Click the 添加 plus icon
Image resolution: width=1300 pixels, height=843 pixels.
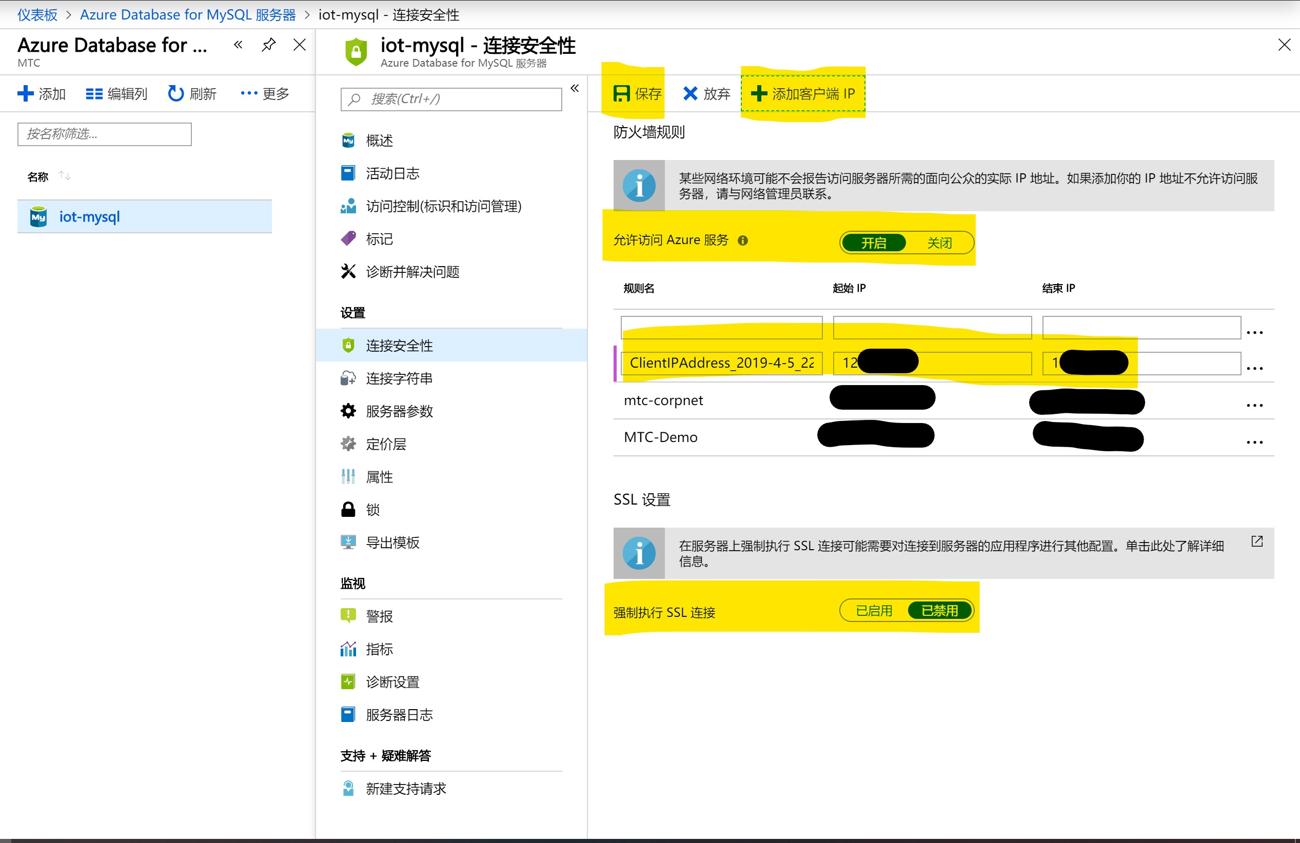click(25, 93)
